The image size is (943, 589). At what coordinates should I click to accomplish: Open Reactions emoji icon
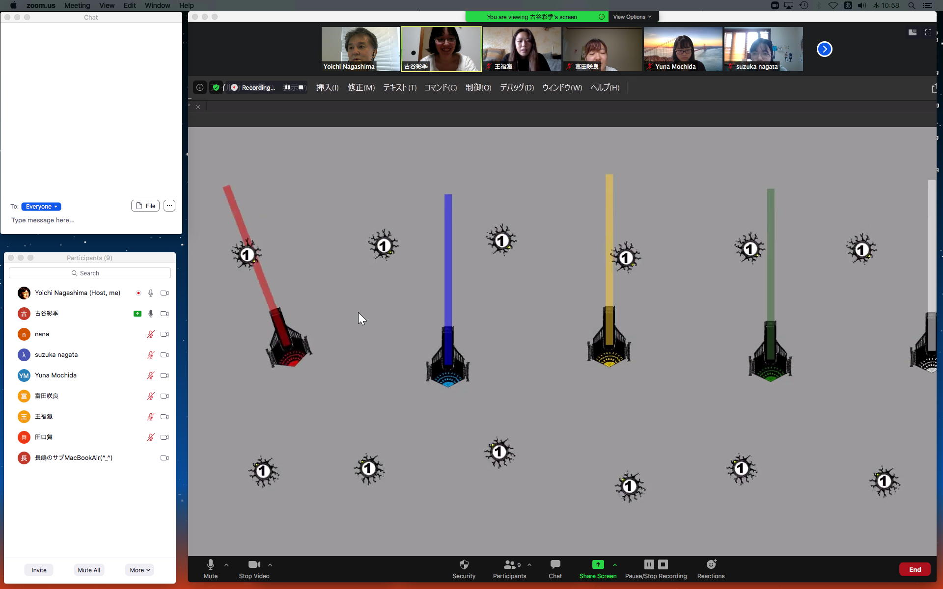click(x=711, y=564)
